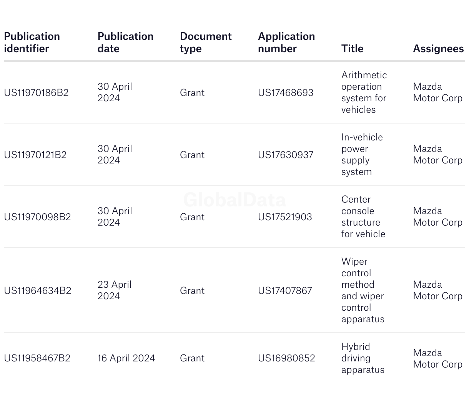Click the 23 April 2024 publication date

pos(115,290)
